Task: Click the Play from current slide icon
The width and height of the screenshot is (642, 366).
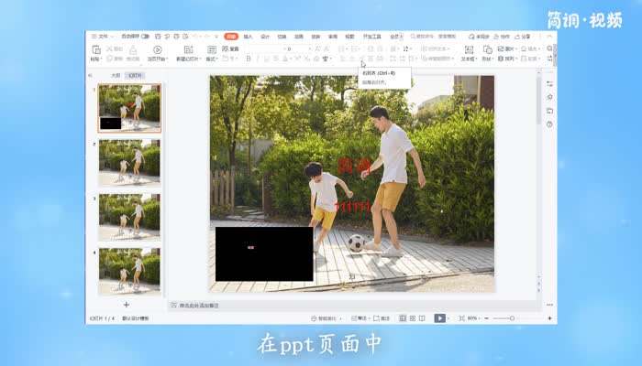Action: pyautogui.click(x=157, y=51)
